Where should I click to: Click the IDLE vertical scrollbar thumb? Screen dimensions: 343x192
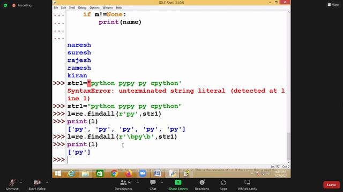tap(288, 146)
